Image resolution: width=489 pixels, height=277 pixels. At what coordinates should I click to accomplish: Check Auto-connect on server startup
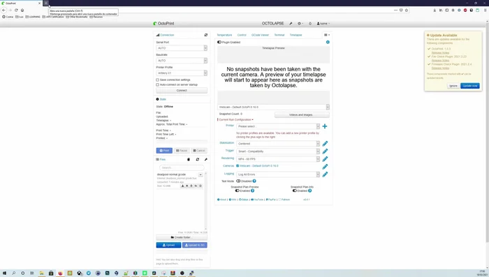(x=157, y=84)
